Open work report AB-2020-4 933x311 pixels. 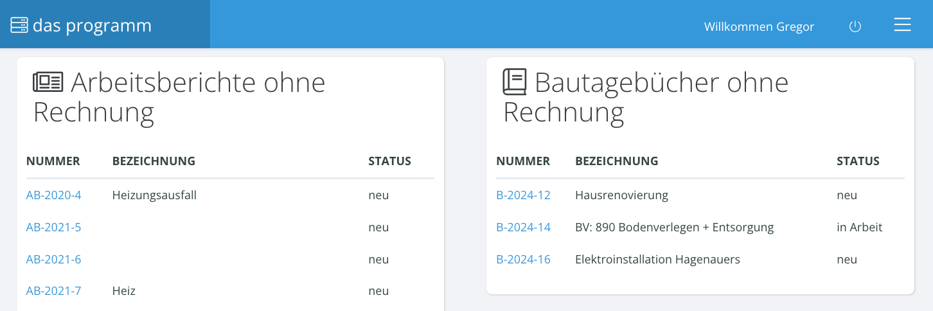[53, 195]
